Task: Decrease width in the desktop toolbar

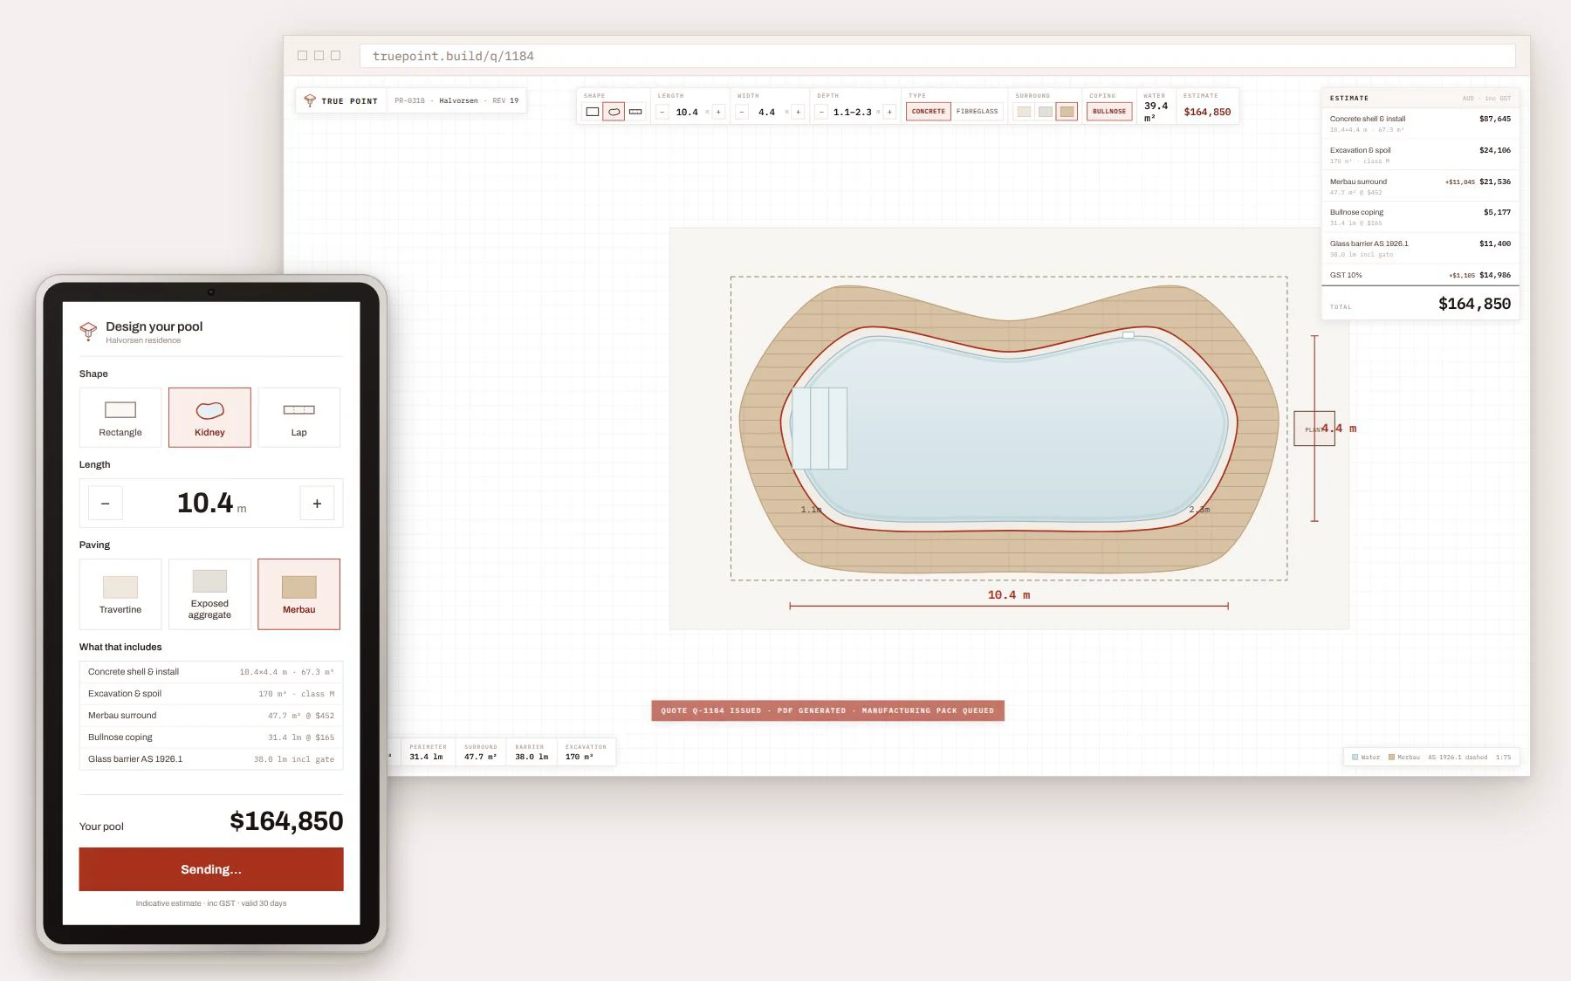Action: coord(742,112)
